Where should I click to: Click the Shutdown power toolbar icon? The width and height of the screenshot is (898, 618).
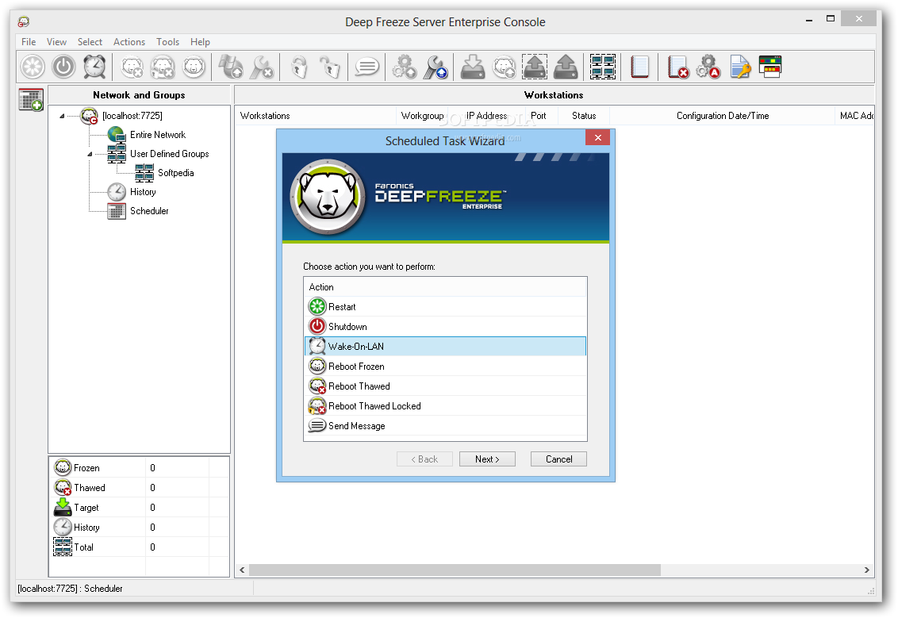(x=63, y=67)
